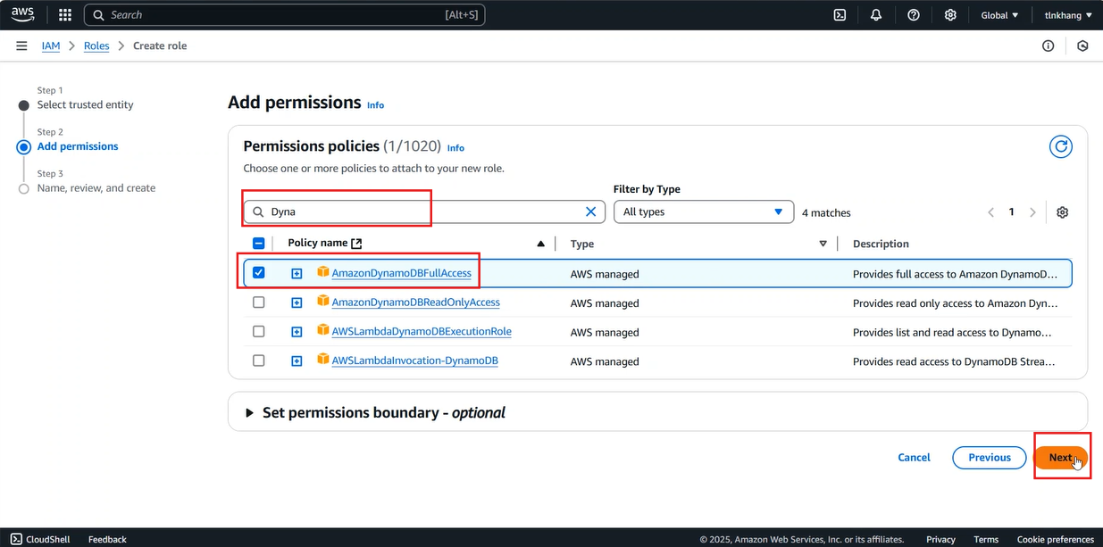1103x547 pixels.
Task: Open the Privacy link
Action: click(x=940, y=539)
